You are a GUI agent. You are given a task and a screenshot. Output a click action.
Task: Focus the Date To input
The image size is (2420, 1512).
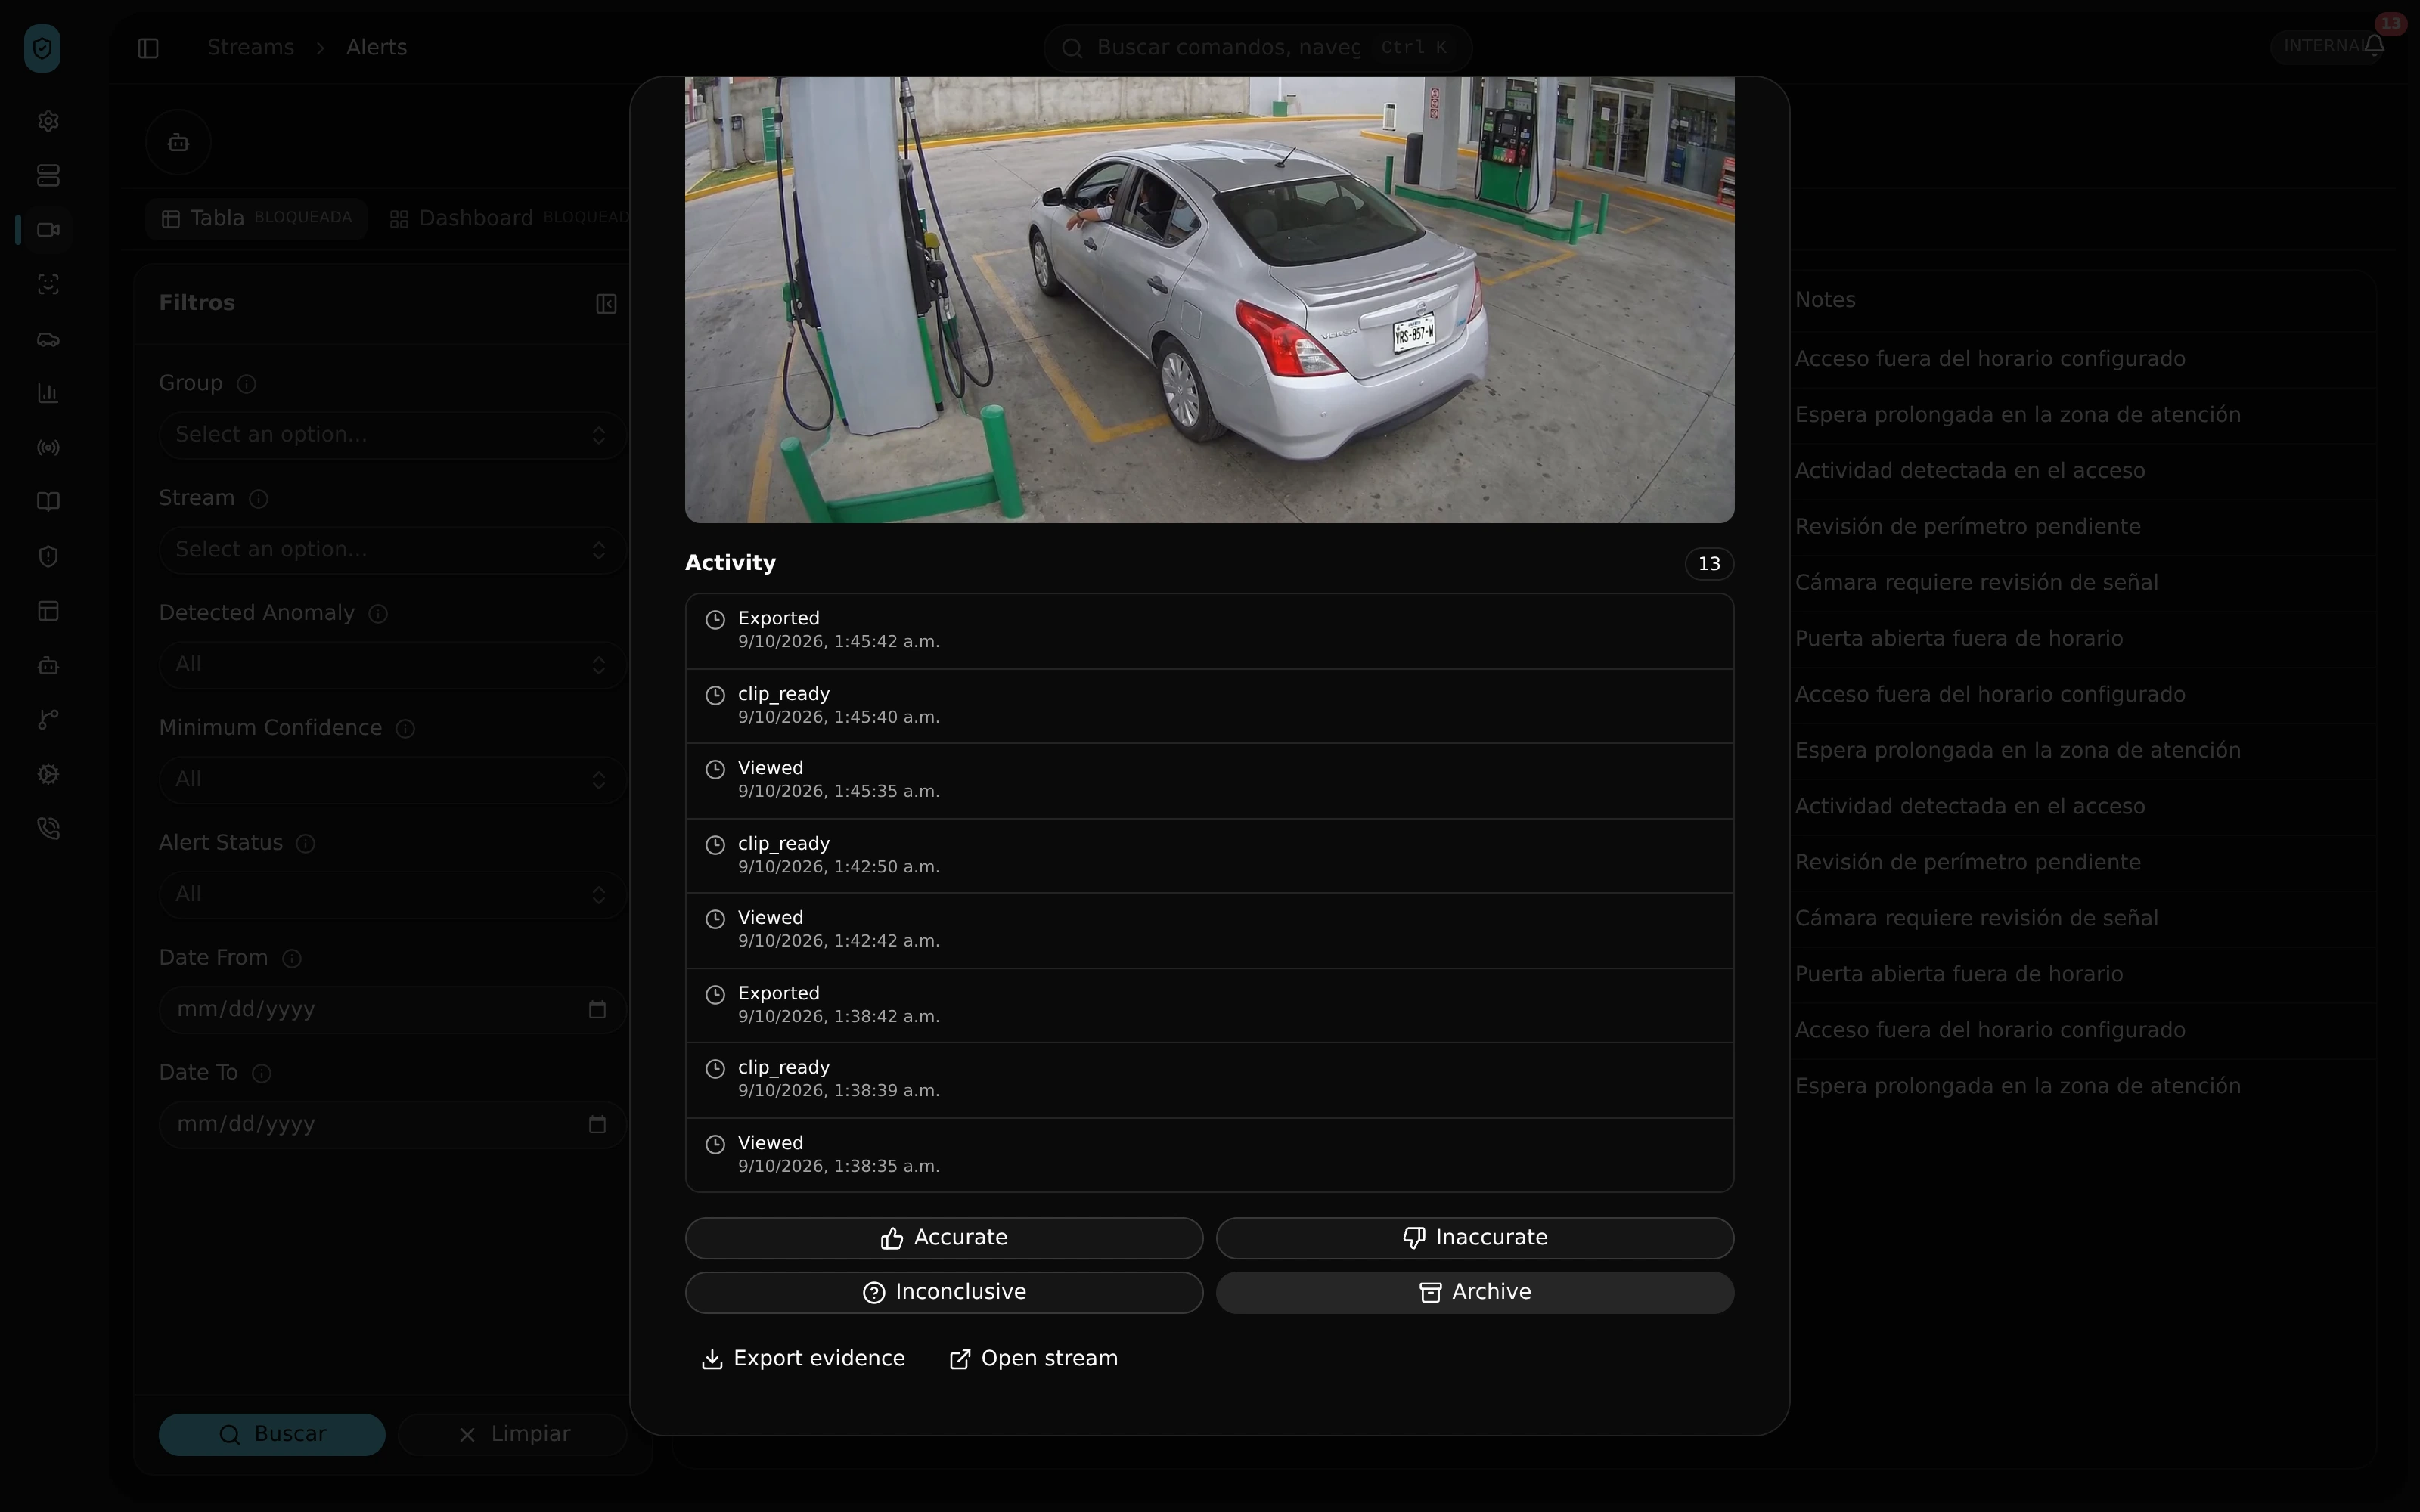click(x=393, y=1125)
